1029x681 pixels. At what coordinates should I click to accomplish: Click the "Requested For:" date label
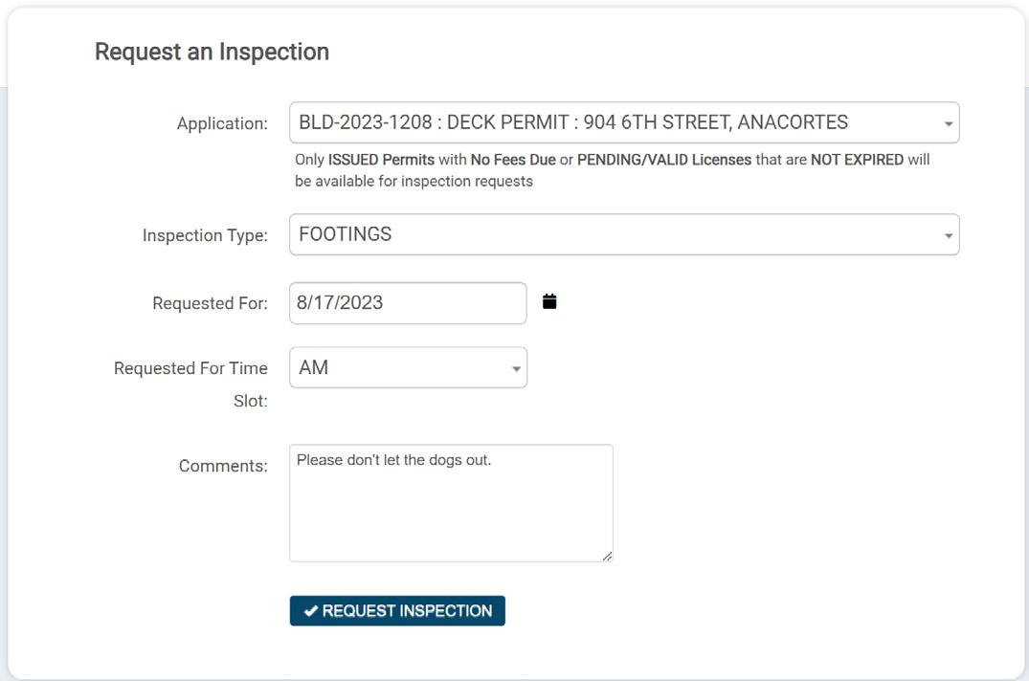[x=210, y=303]
